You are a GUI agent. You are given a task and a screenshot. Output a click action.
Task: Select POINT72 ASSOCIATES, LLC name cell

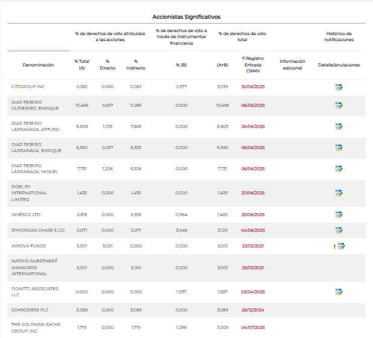(x=35, y=292)
